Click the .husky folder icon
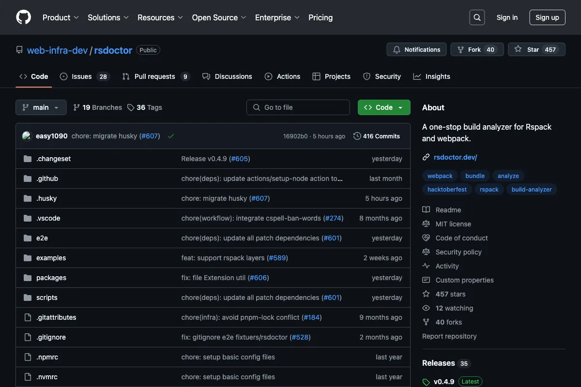This screenshot has height=387, width=581. [28, 198]
